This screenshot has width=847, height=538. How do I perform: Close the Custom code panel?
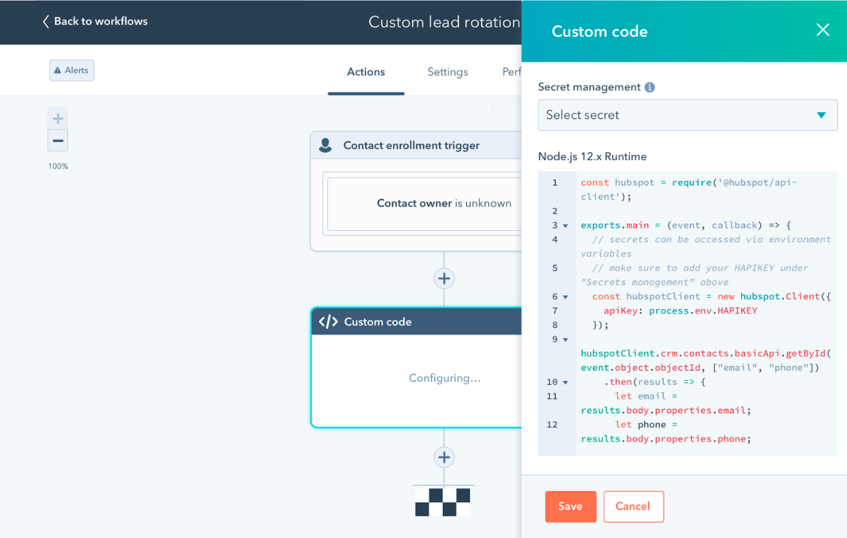(823, 30)
